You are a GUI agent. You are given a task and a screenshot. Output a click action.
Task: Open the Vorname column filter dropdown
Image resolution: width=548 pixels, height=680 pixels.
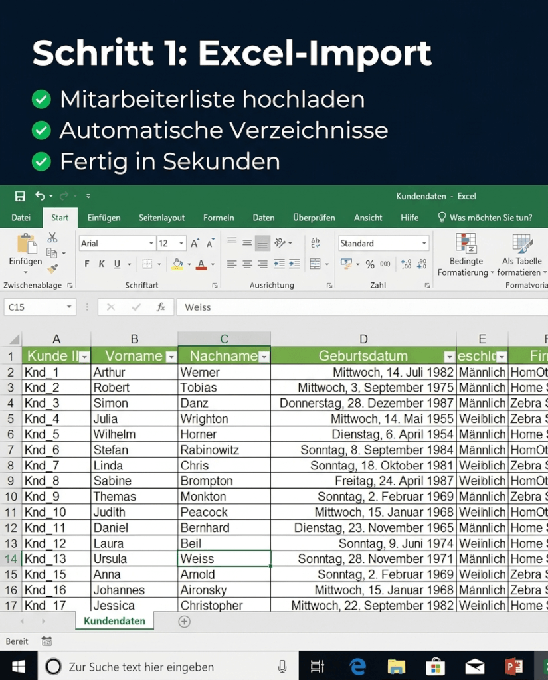coord(171,357)
